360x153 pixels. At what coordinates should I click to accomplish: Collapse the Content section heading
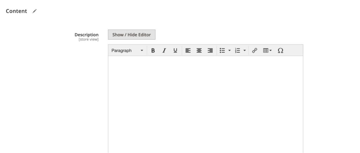click(x=17, y=11)
